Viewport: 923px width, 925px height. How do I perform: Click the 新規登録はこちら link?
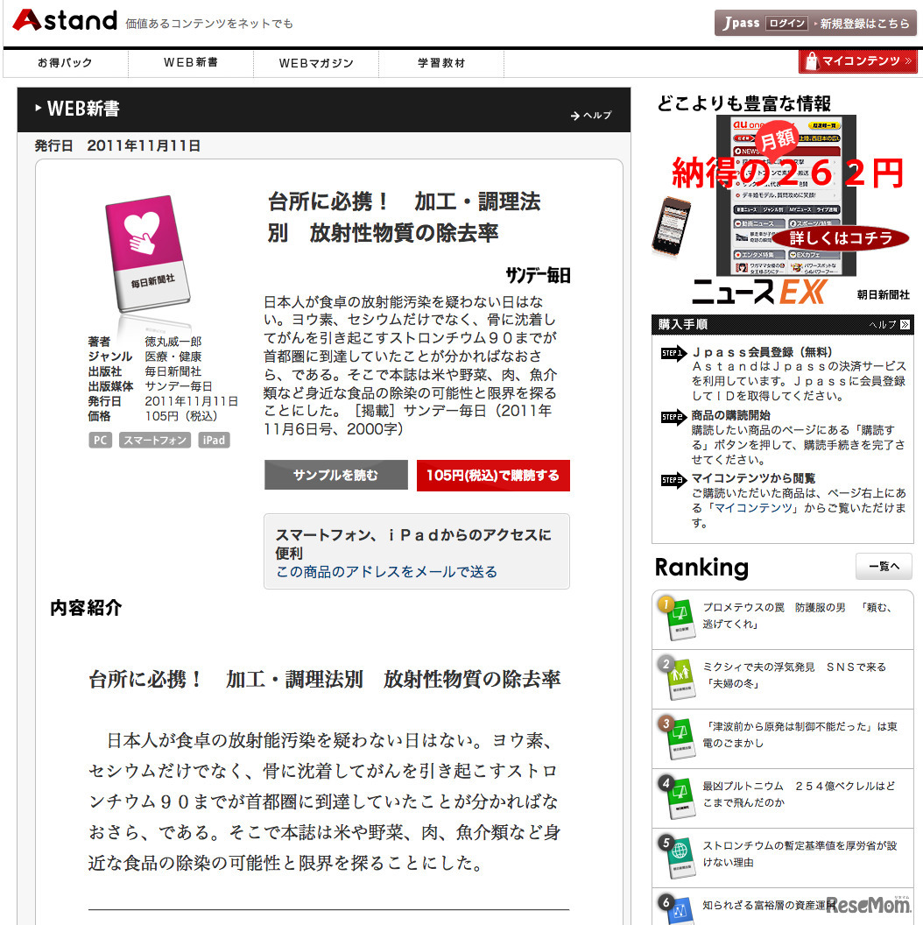pos(864,24)
